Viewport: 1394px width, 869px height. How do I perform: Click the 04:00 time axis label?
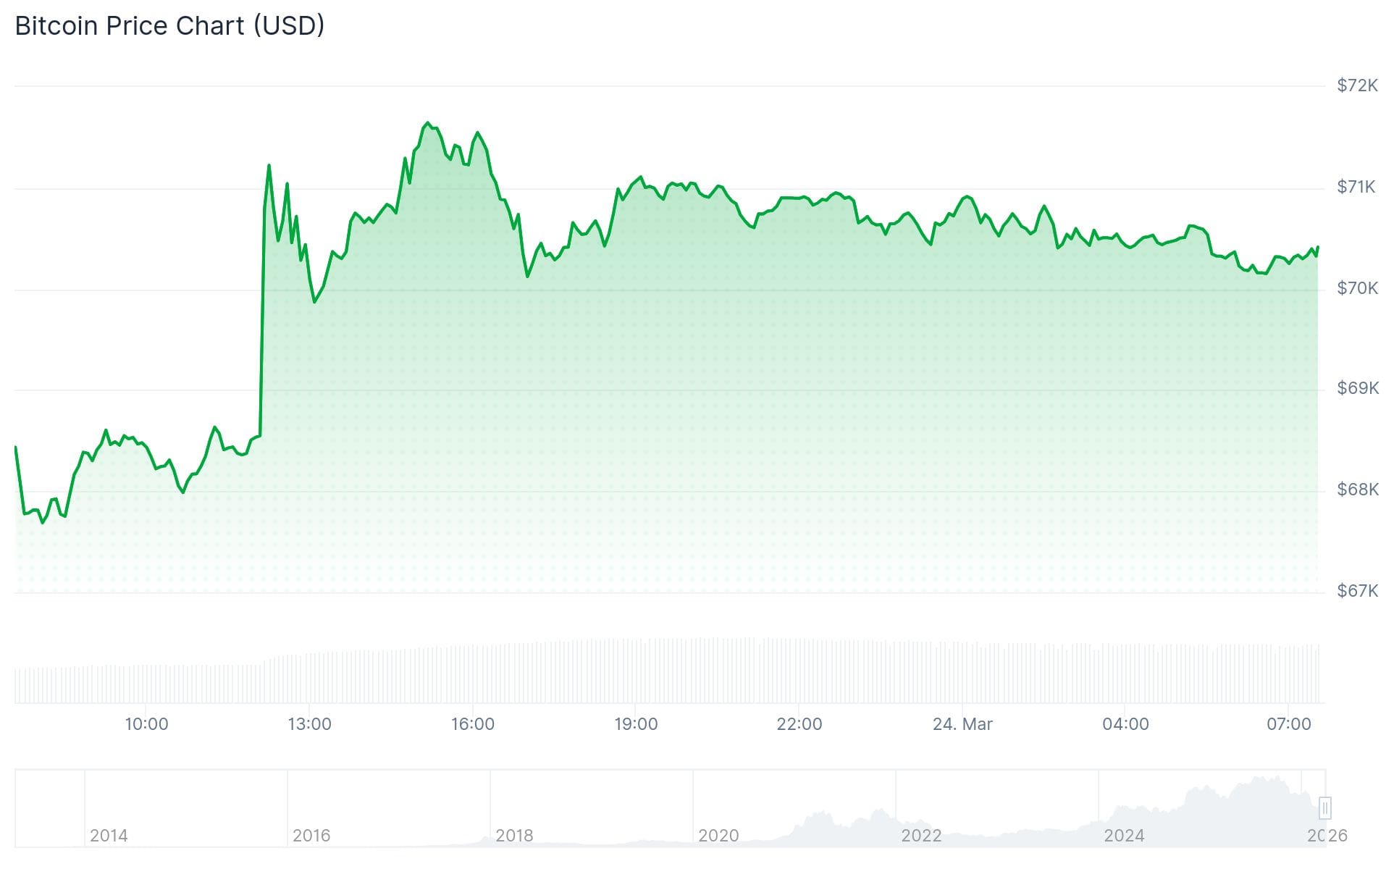1125,724
